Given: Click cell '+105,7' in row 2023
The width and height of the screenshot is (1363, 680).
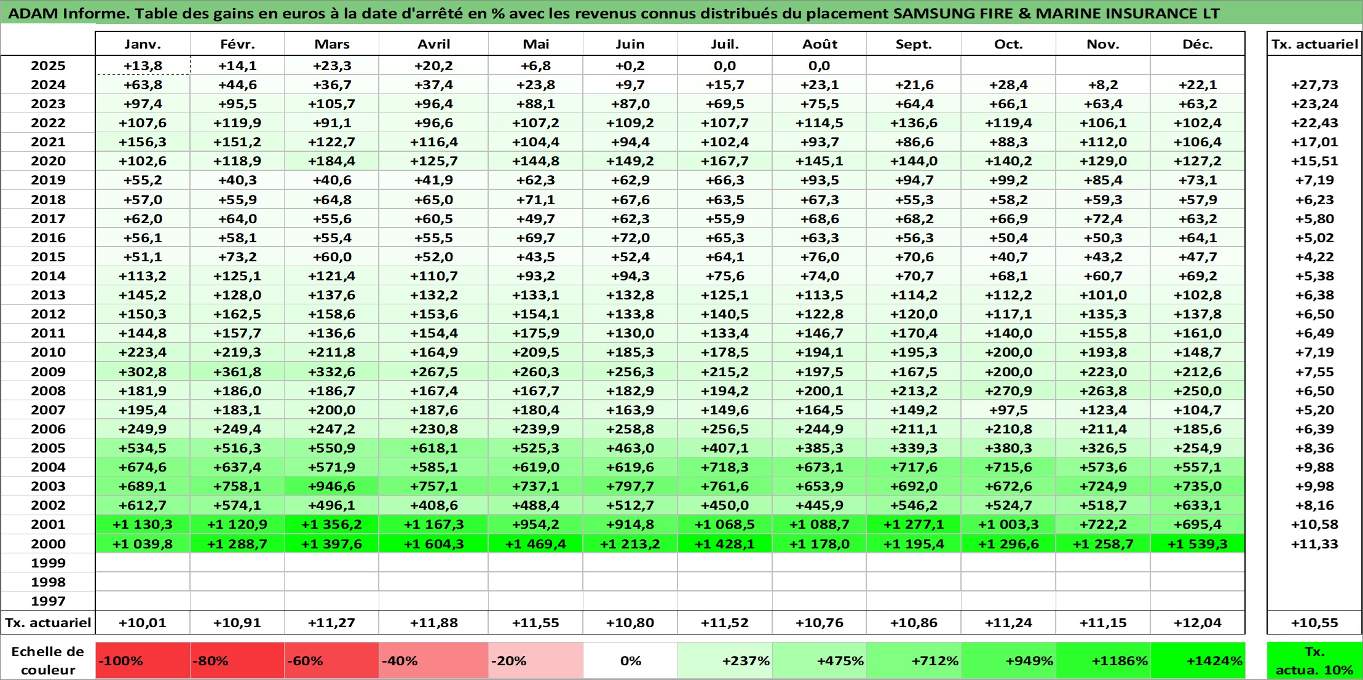Looking at the screenshot, I should coord(332,104).
